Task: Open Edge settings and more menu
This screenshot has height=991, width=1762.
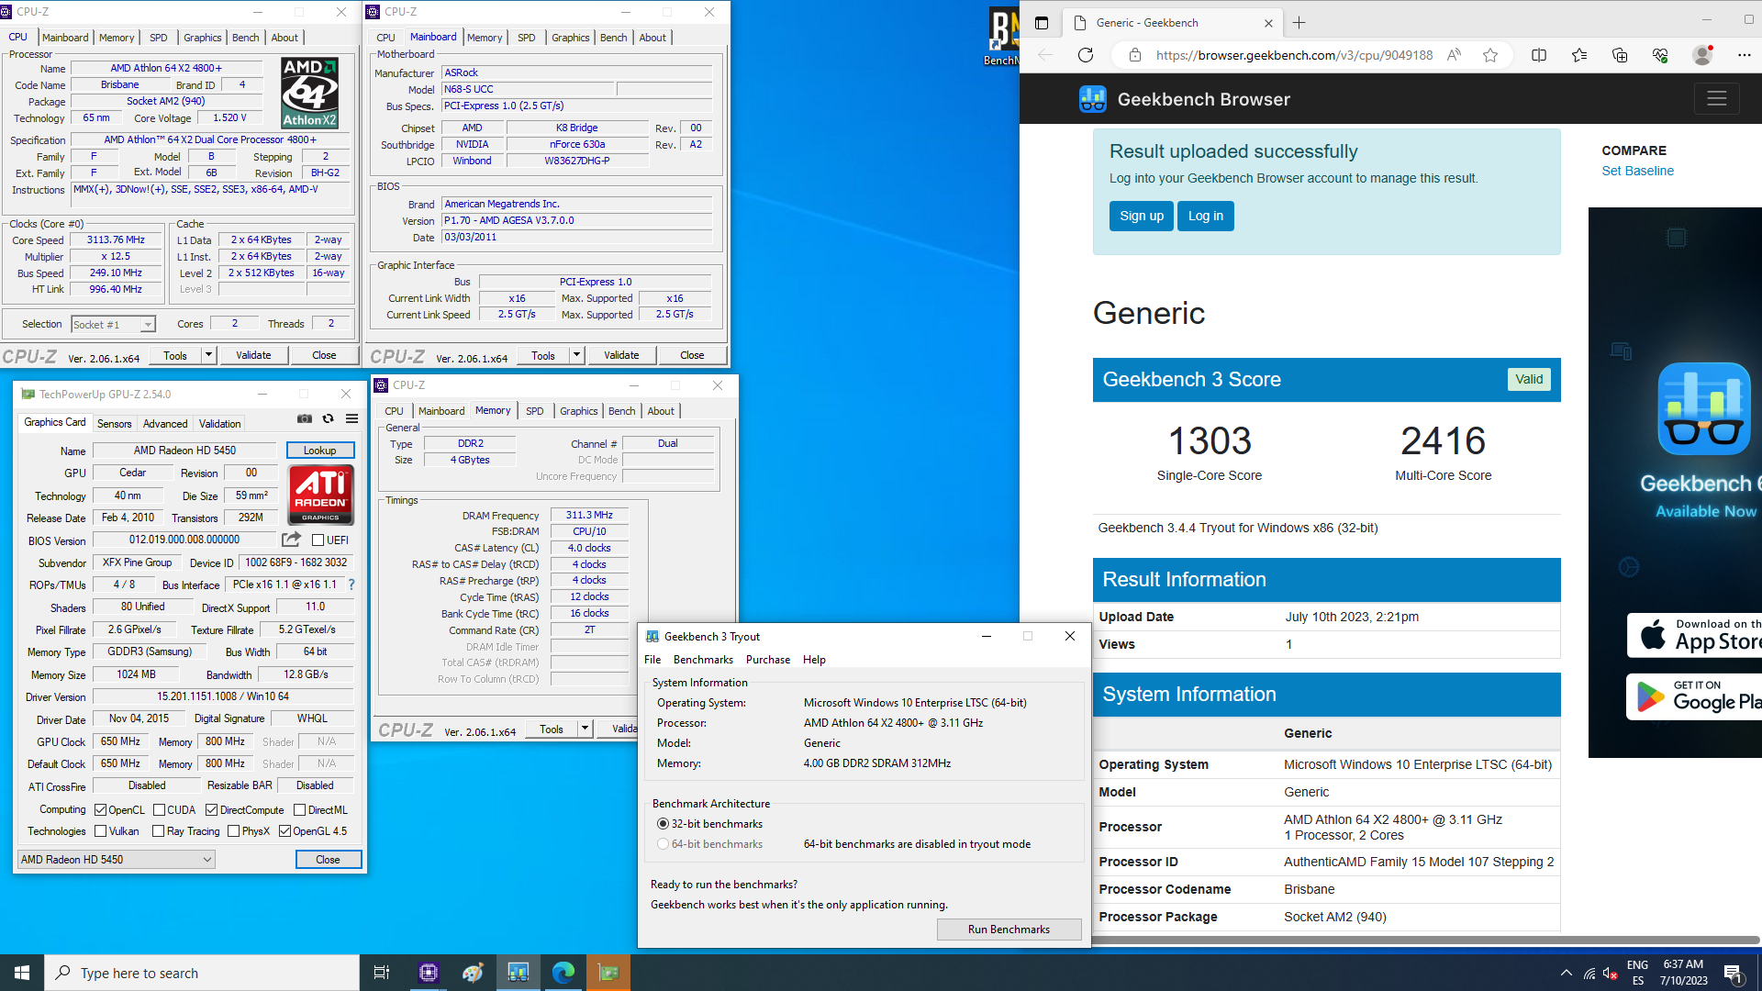Action: tap(1744, 55)
